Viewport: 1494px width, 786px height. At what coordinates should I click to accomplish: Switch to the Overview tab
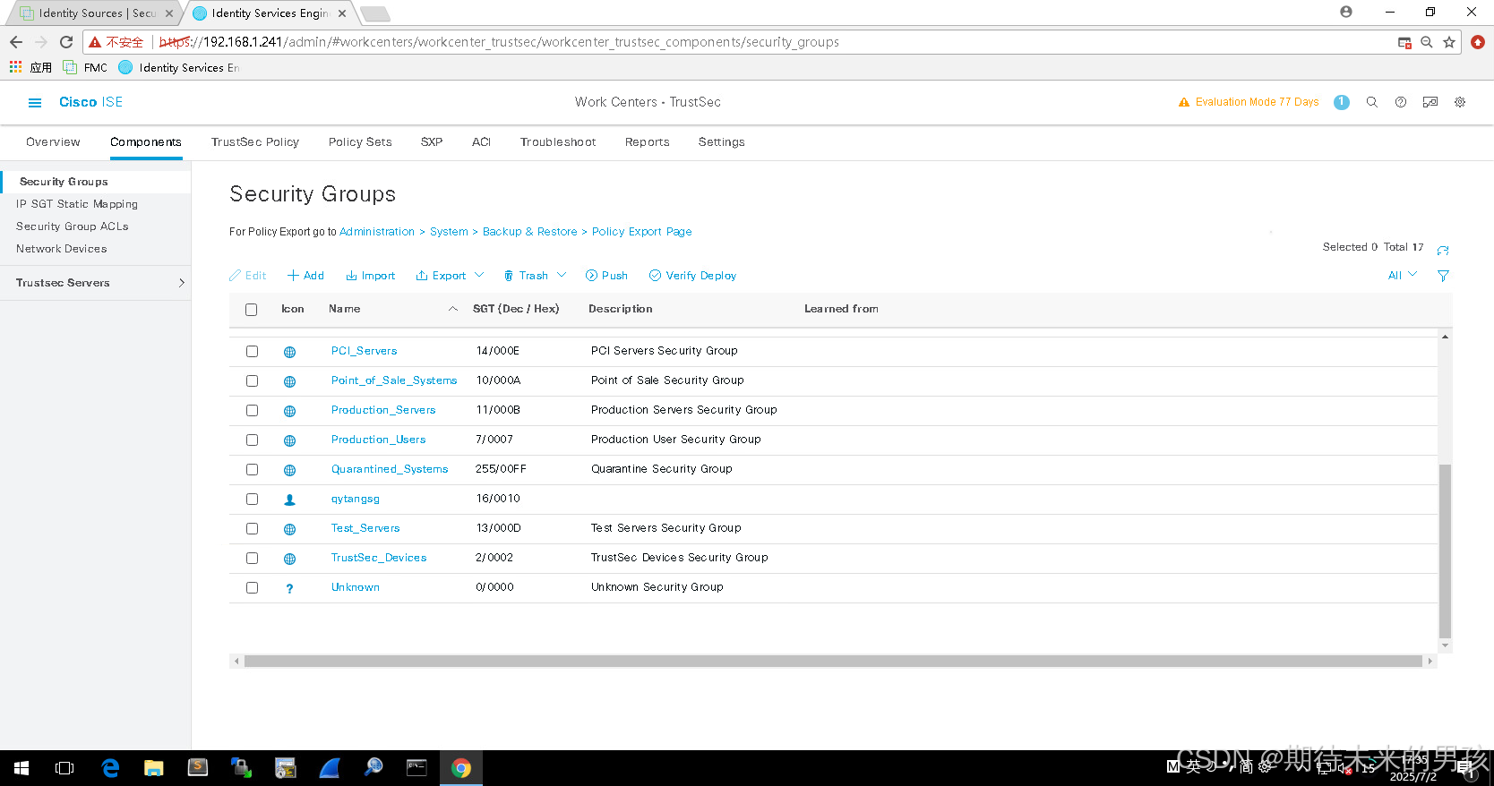pyautogui.click(x=53, y=142)
